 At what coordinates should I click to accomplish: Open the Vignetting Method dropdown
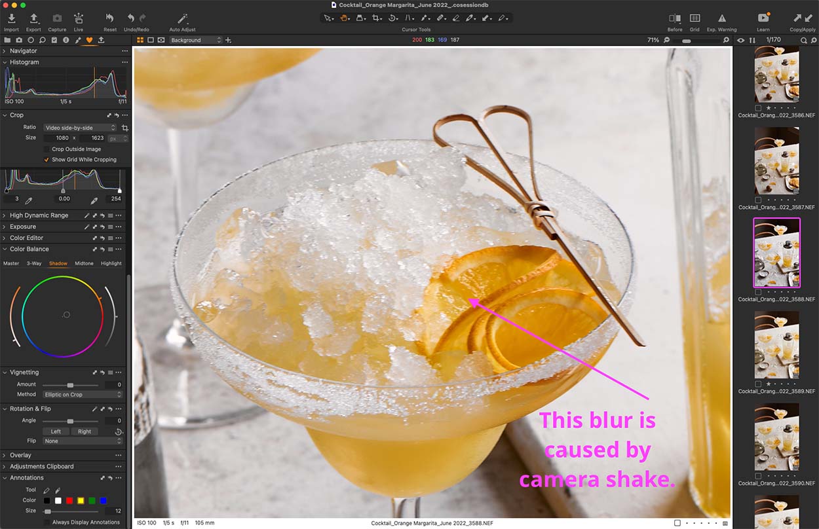pos(83,395)
